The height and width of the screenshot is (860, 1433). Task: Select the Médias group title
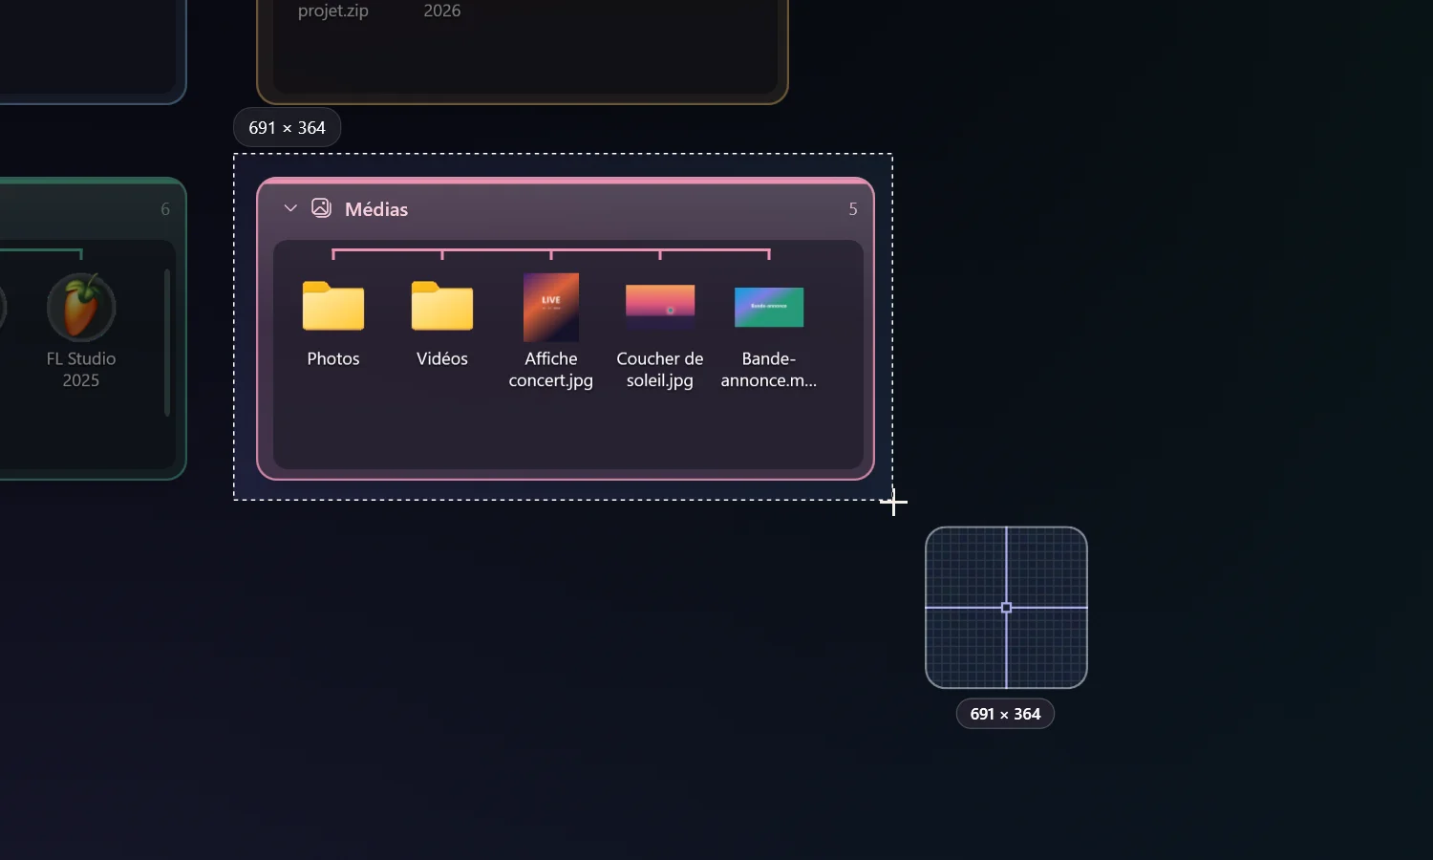tap(376, 209)
